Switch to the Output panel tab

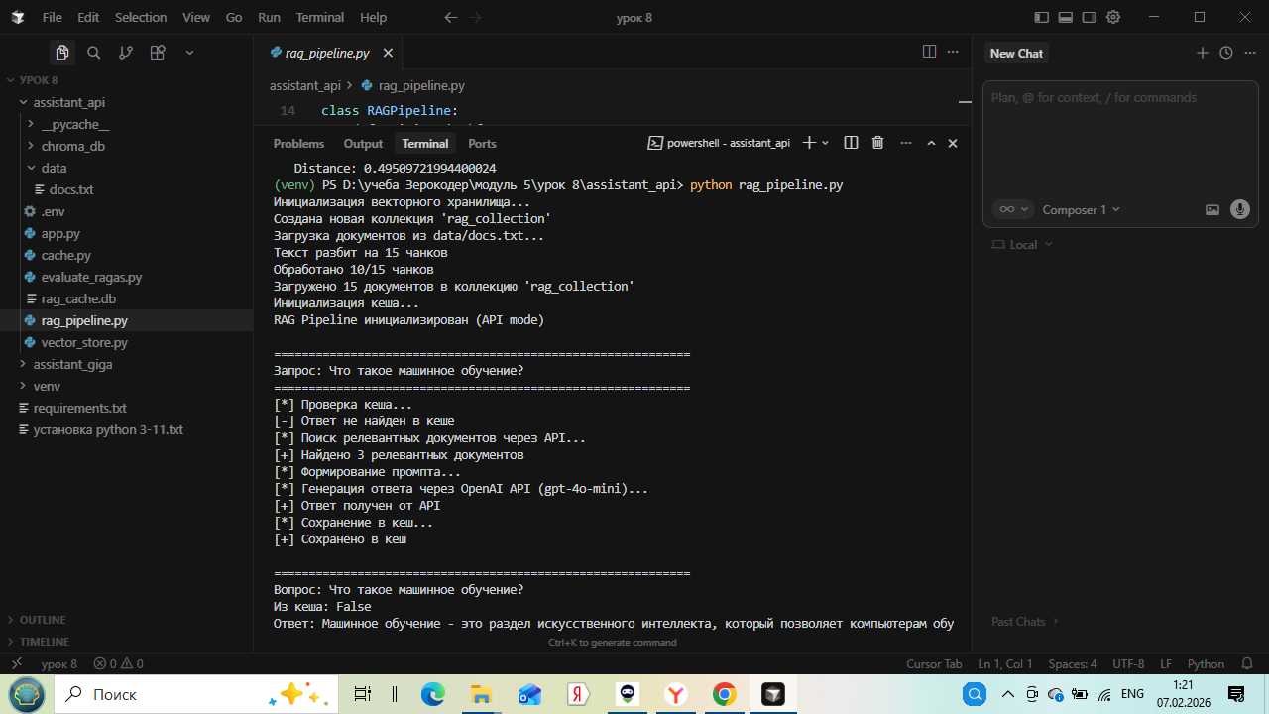363,143
